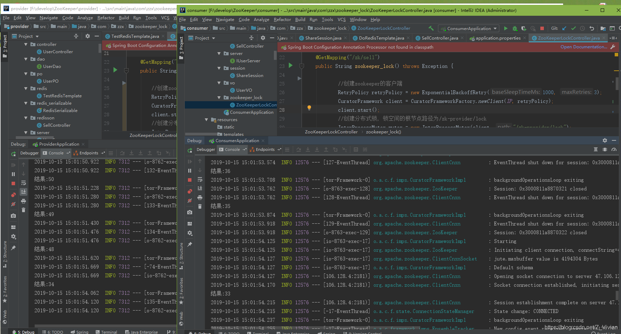Select SellController in provider project tree
Screen dimensions: 621x334
coord(56,125)
